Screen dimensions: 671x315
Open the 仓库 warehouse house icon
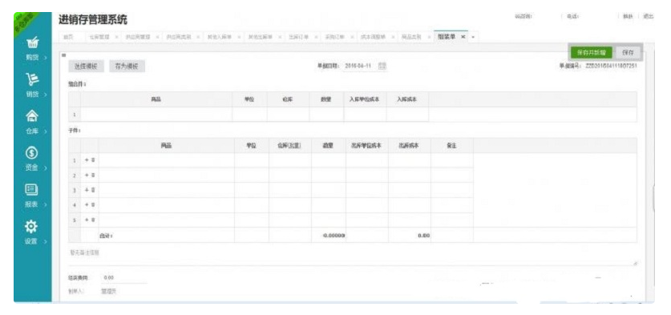coord(32,116)
